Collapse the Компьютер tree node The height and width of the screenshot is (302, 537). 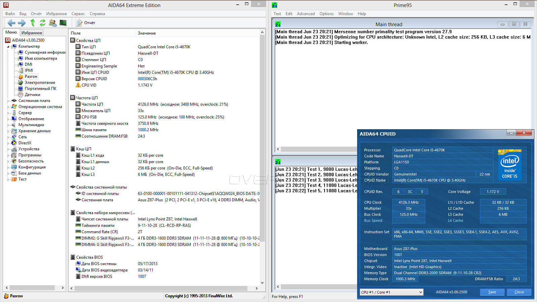coord(8,47)
